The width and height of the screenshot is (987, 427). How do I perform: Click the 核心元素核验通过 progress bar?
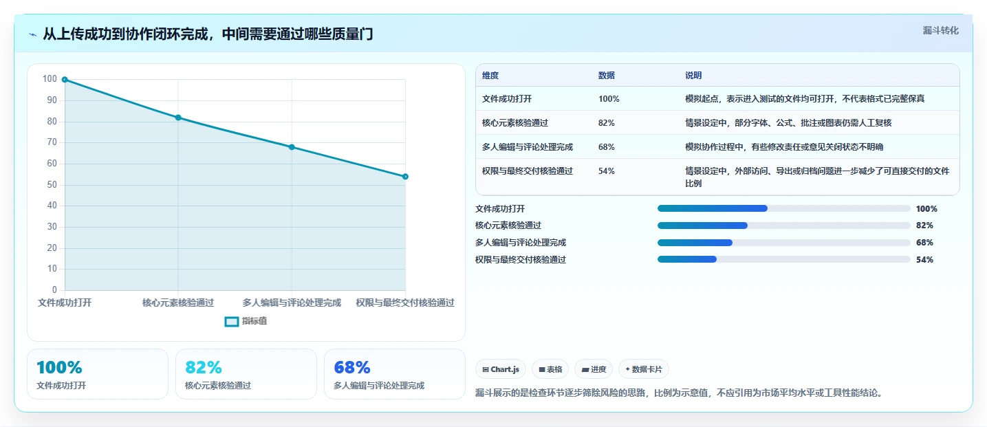click(x=784, y=226)
